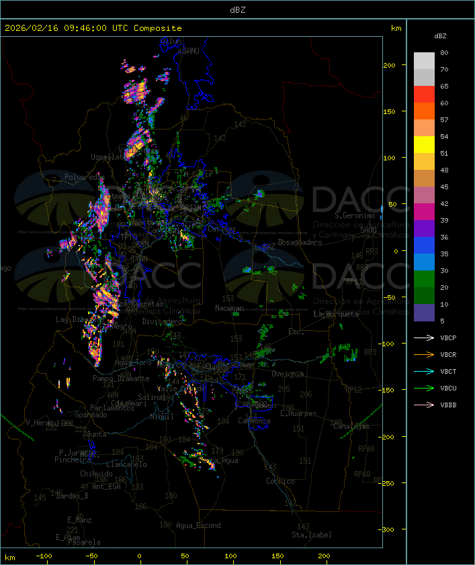The image size is (475, 565).
Task: Click the Cochico place label
Action: click(x=280, y=481)
